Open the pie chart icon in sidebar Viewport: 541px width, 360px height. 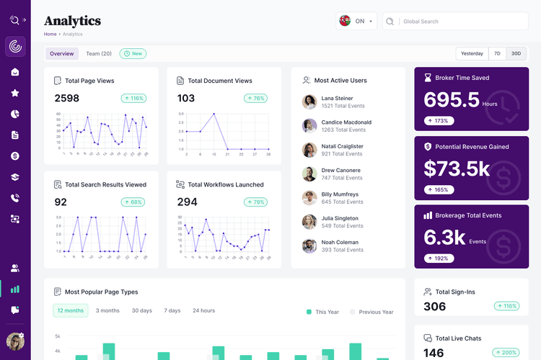tap(15, 114)
